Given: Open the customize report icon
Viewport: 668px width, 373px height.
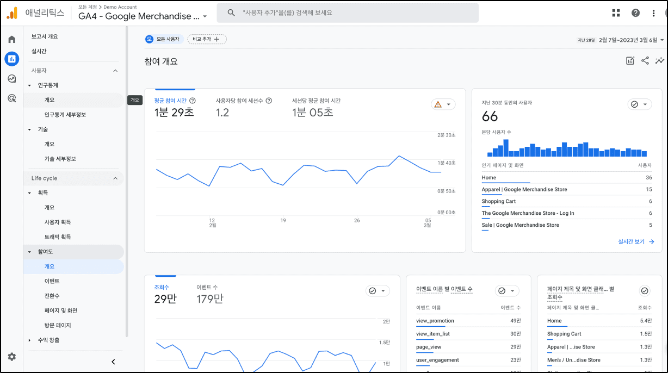Looking at the screenshot, I should pyautogui.click(x=630, y=61).
